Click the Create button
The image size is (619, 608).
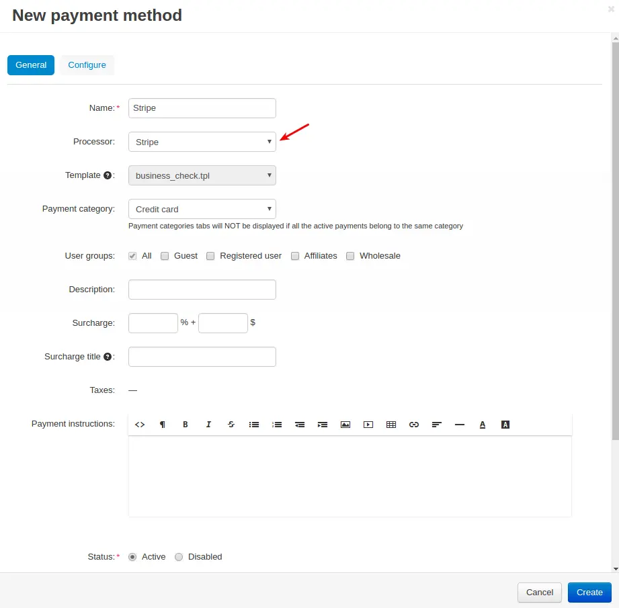(x=589, y=592)
